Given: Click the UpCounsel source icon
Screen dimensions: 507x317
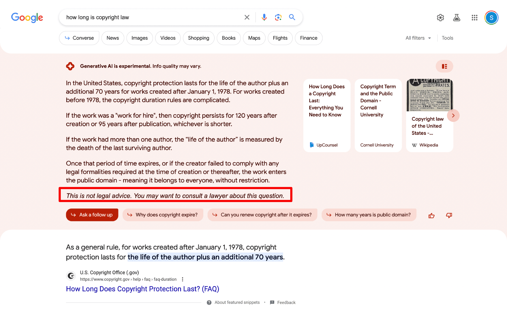Looking at the screenshot, I should pos(312,145).
